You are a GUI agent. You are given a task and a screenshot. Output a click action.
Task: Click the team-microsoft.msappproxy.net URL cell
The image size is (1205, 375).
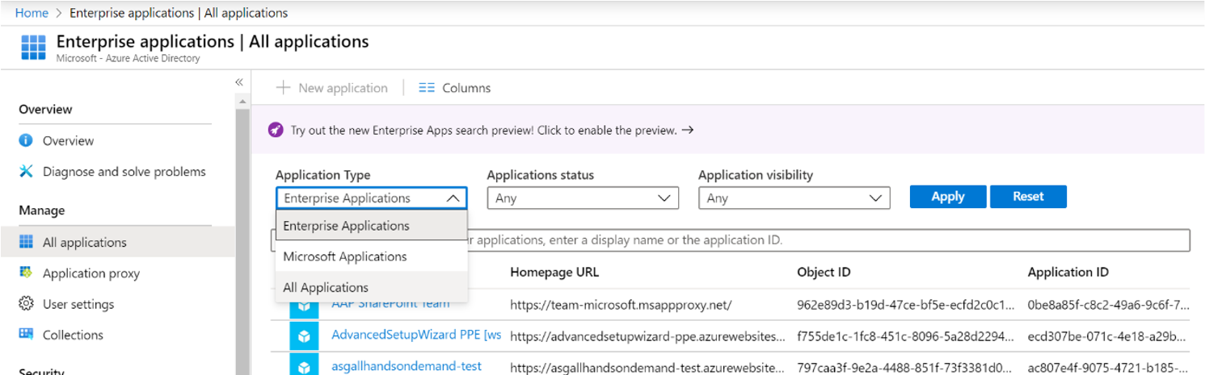[x=621, y=305]
